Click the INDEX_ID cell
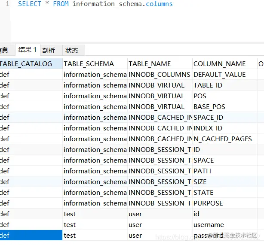 tap(224, 128)
